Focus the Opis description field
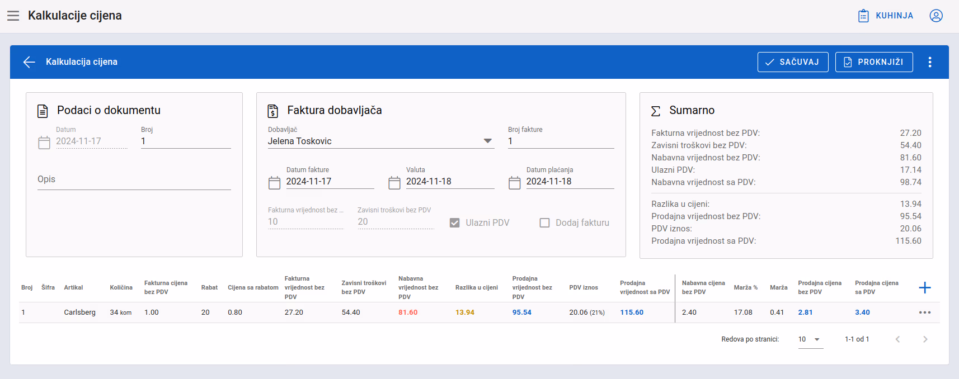 click(134, 179)
